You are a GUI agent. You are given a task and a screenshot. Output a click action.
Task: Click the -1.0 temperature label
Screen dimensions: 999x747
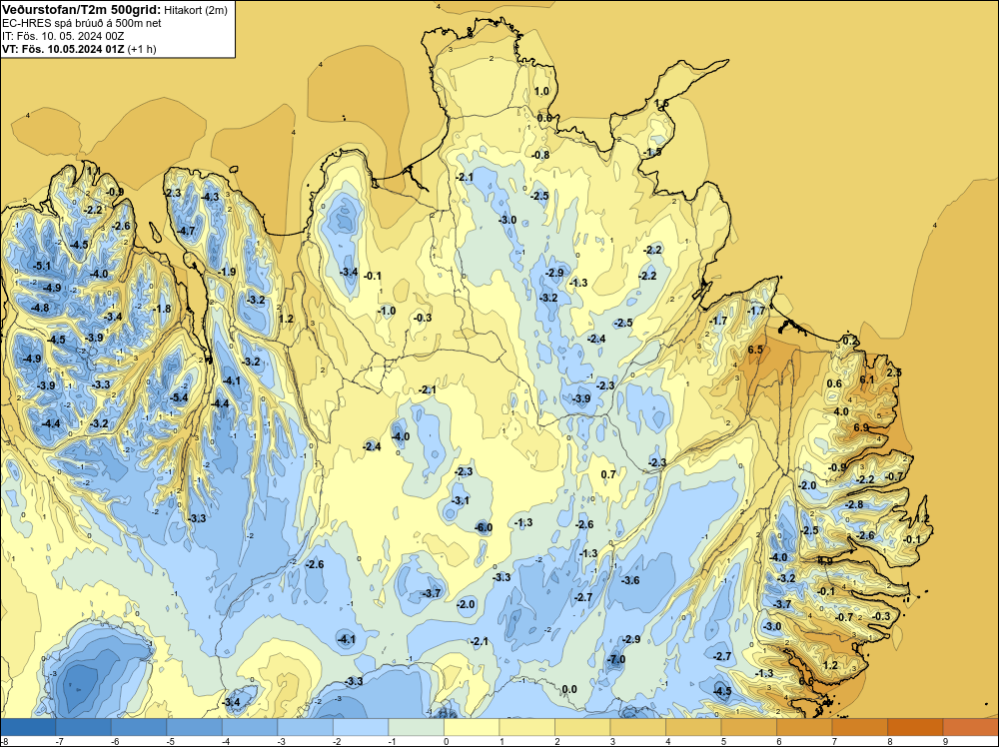pos(387,311)
